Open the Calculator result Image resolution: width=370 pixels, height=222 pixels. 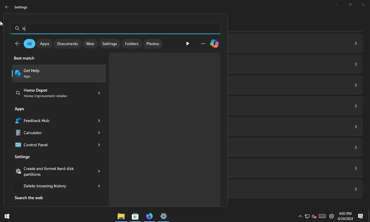click(x=59, y=133)
